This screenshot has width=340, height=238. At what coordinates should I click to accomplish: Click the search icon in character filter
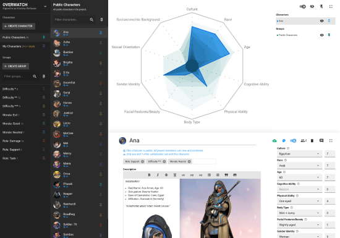91,20
